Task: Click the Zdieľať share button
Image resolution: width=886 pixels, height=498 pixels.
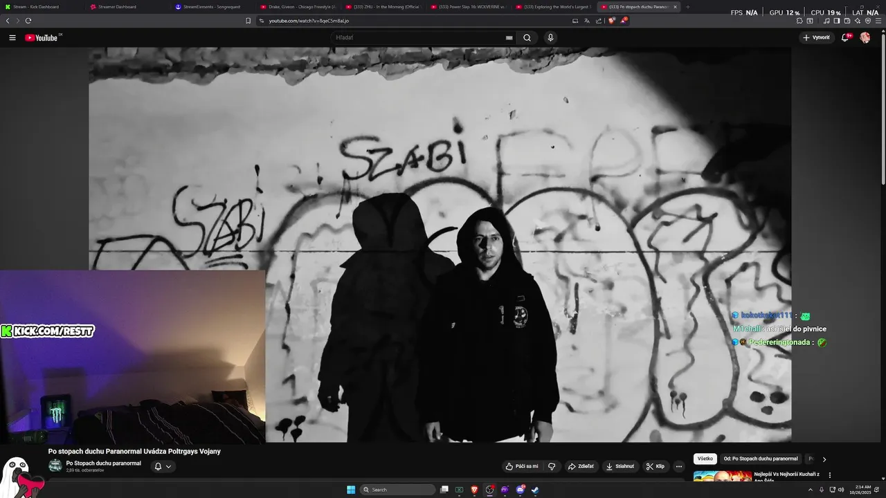Action: [581, 466]
